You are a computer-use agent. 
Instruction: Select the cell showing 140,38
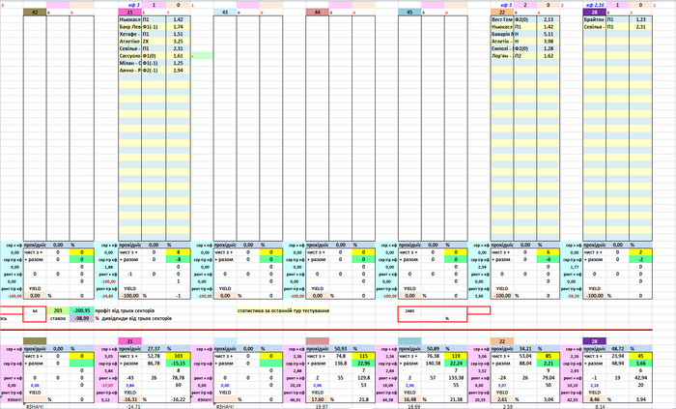433,364
